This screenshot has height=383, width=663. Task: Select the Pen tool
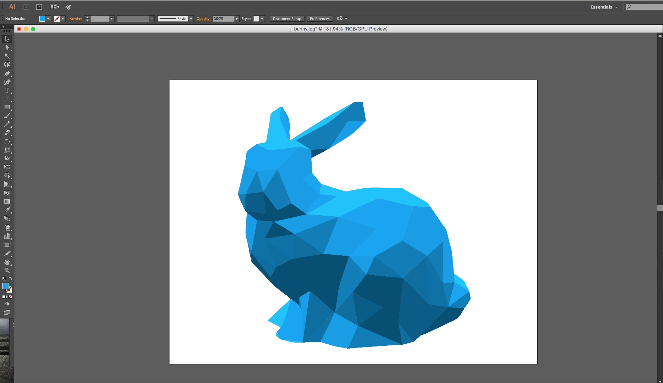7,73
